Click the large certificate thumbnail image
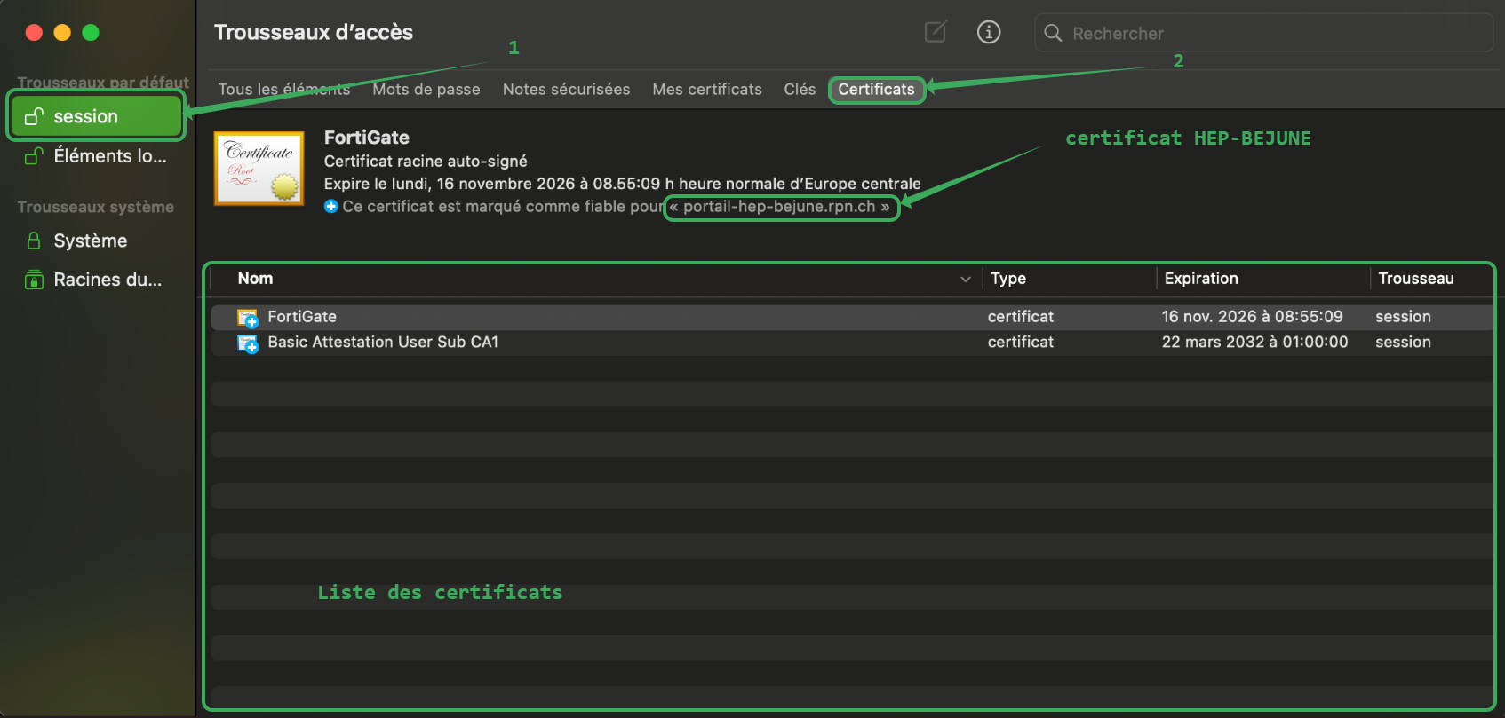This screenshot has width=1505, height=718. tap(259, 168)
